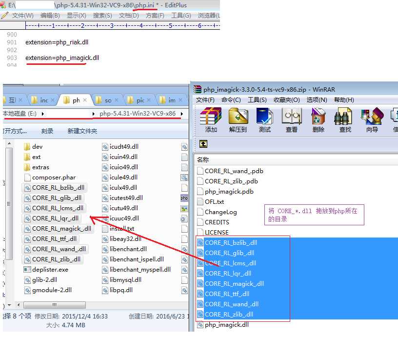Close the 'so' folder tab
Image resolution: width=398 pixels, height=337 pixels.
coord(117,100)
